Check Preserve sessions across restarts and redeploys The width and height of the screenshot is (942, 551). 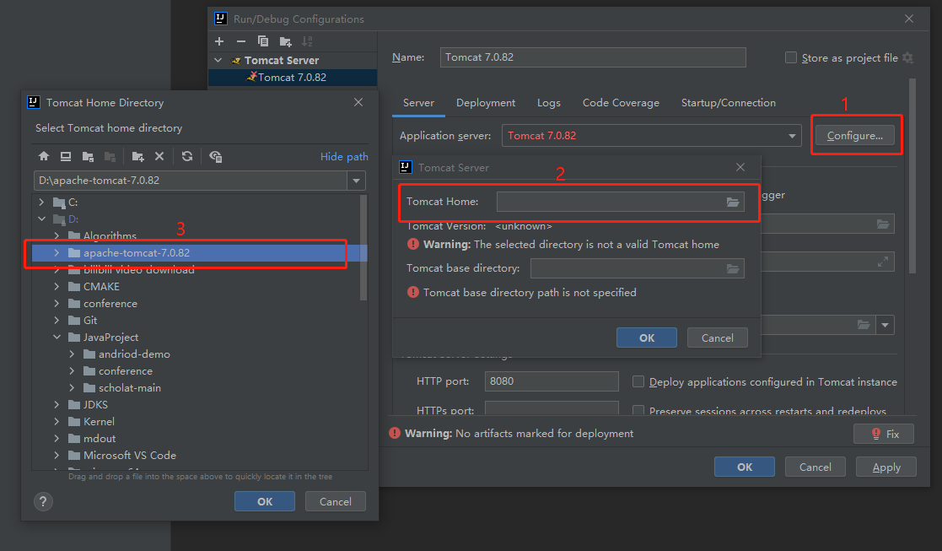pos(638,410)
